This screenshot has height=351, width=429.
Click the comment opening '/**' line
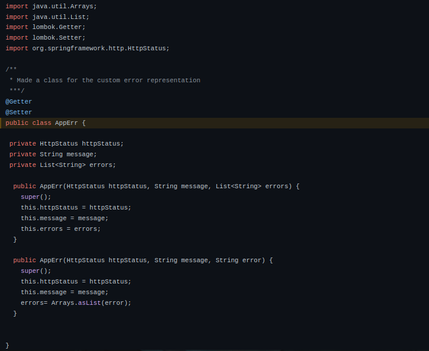(x=11, y=70)
